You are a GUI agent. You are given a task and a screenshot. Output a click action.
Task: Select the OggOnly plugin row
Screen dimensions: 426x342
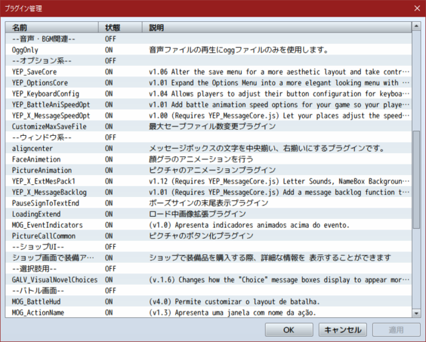pos(208,50)
